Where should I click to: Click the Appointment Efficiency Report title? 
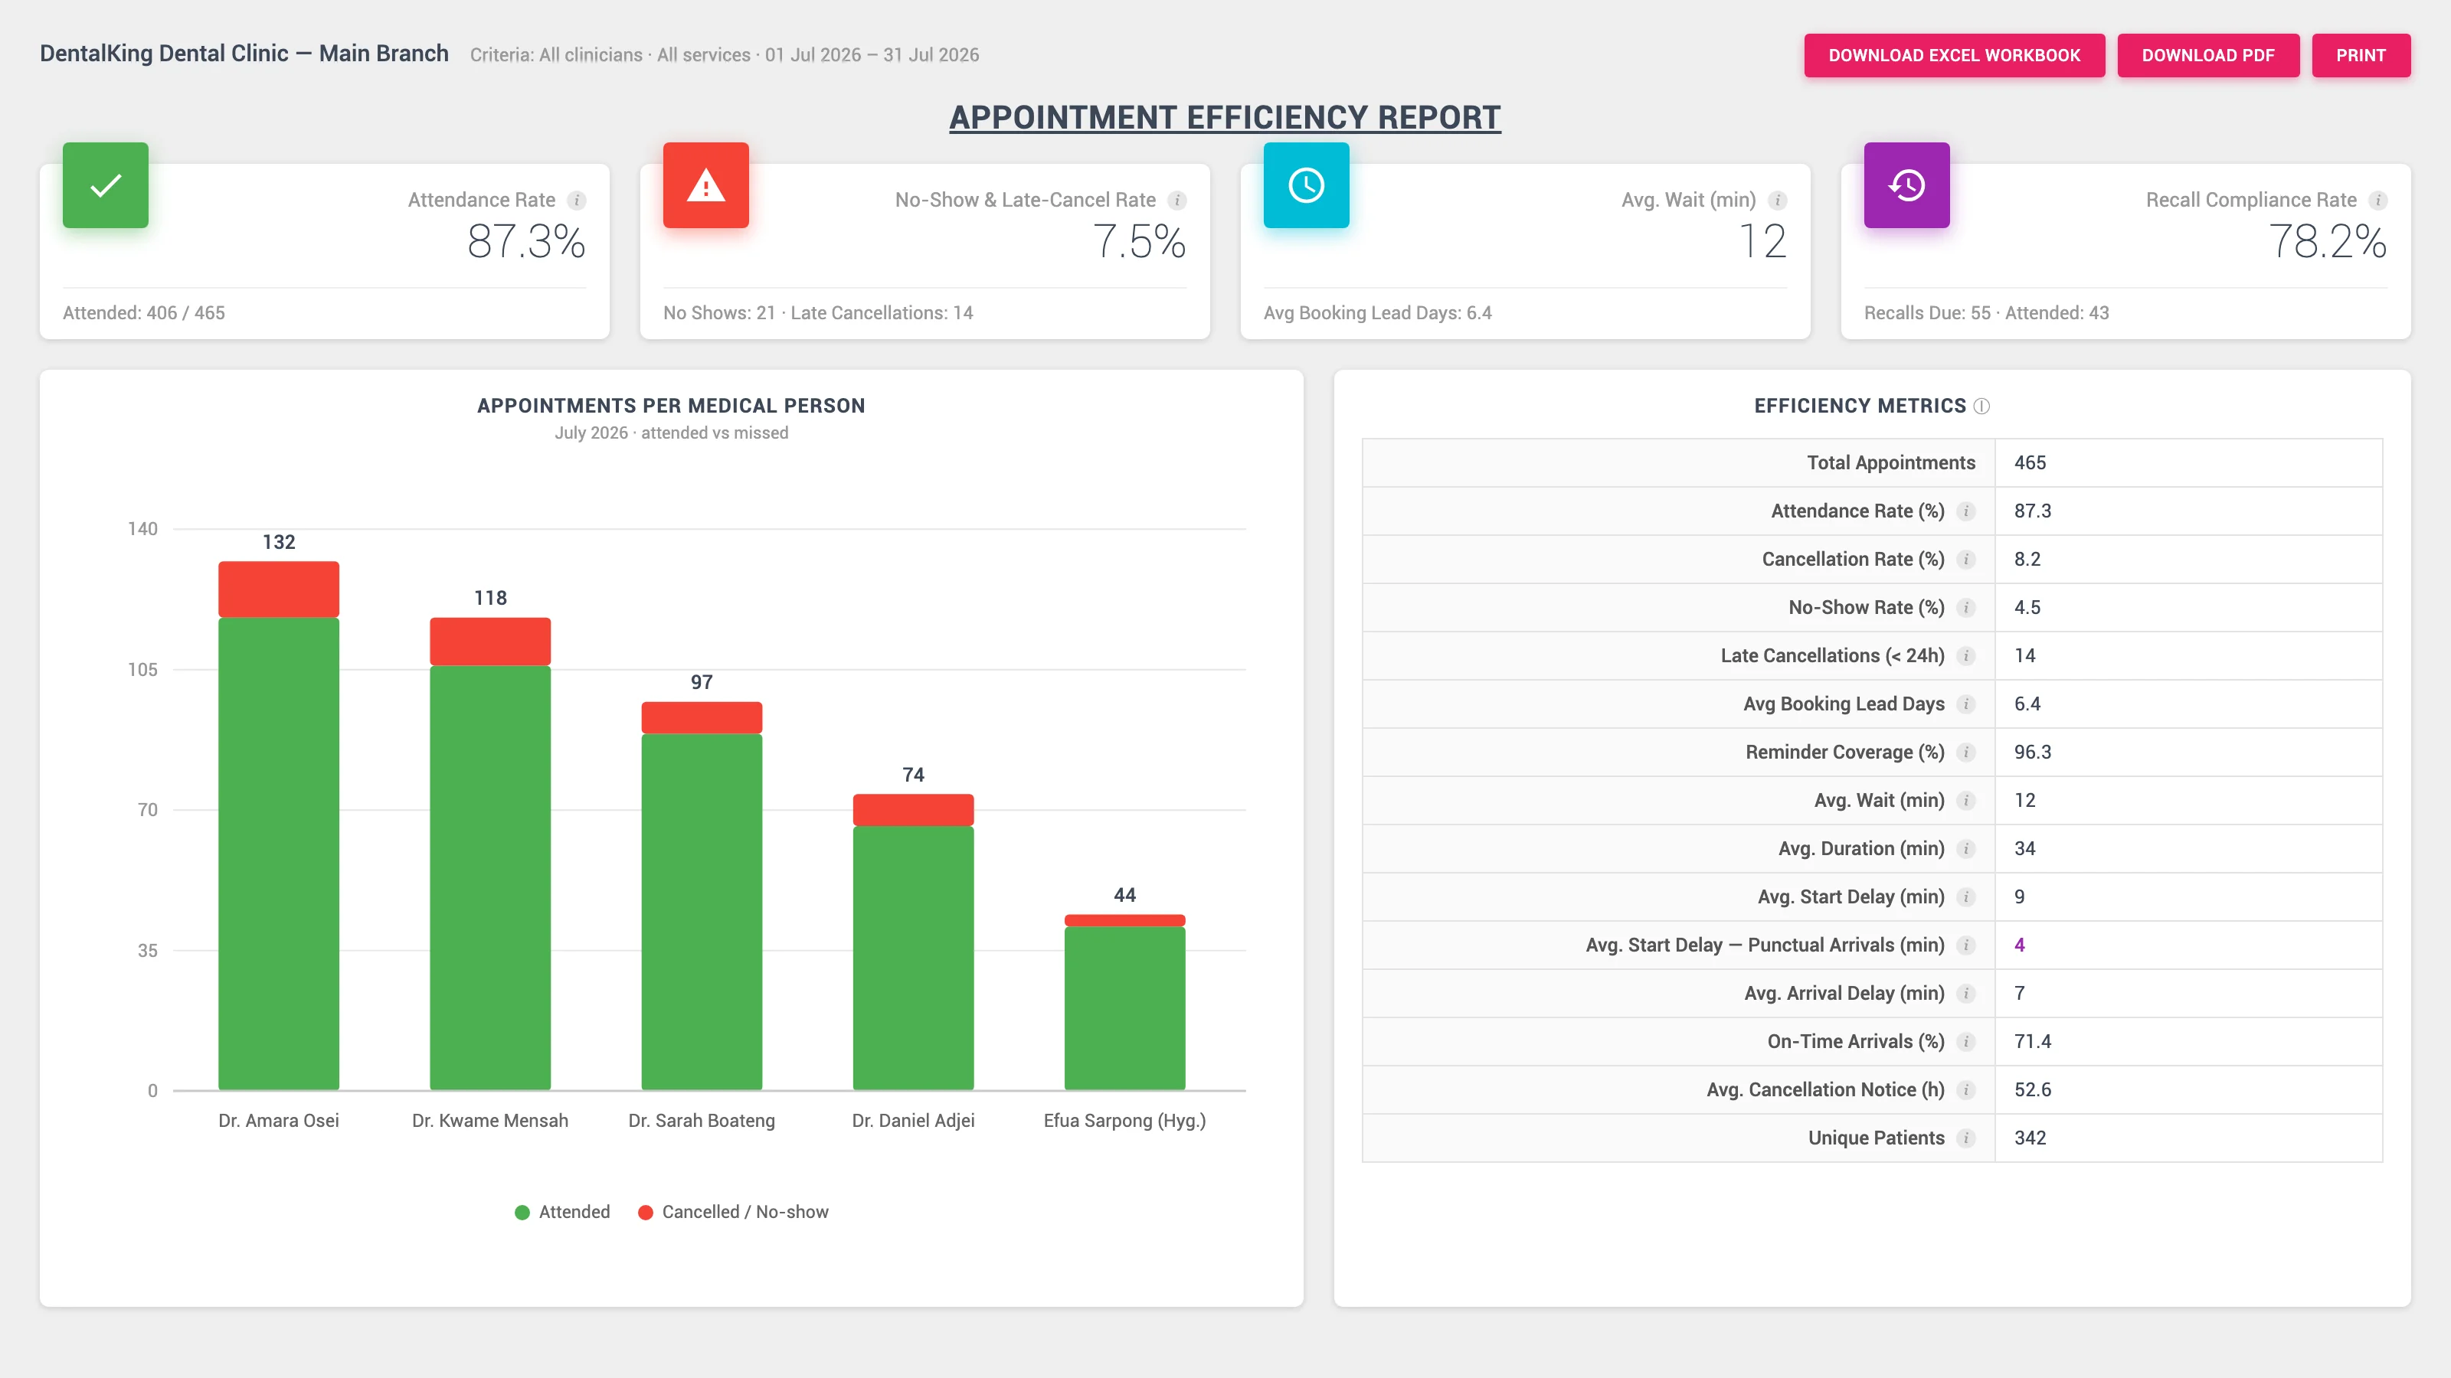tap(1225, 118)
